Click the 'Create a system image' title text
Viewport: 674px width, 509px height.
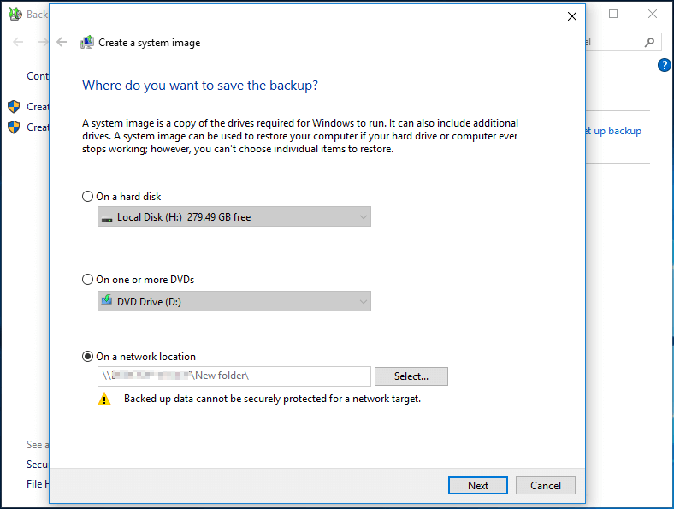coord(149,43)
